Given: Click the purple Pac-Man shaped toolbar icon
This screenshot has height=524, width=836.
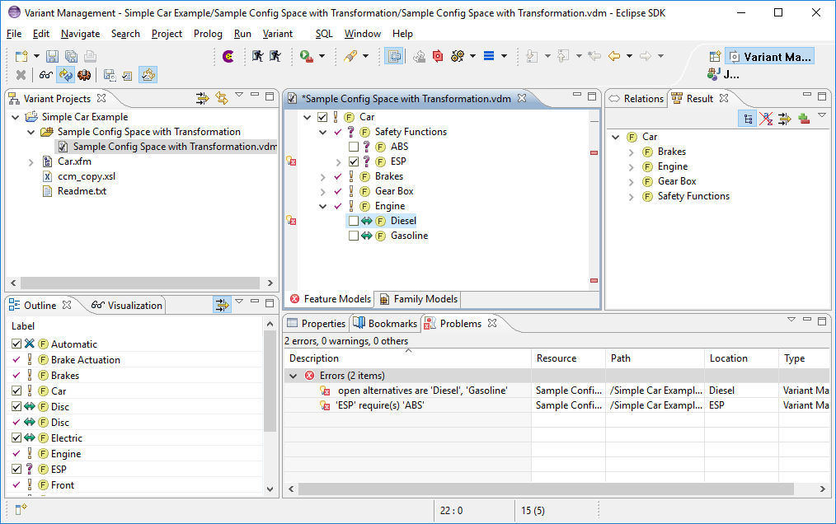Looking at the screenshot, I should click(x=228, y=56).
